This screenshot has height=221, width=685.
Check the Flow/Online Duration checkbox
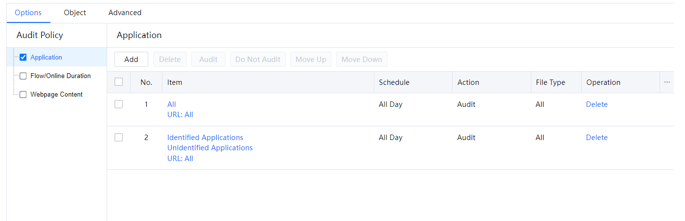(23, 76)
